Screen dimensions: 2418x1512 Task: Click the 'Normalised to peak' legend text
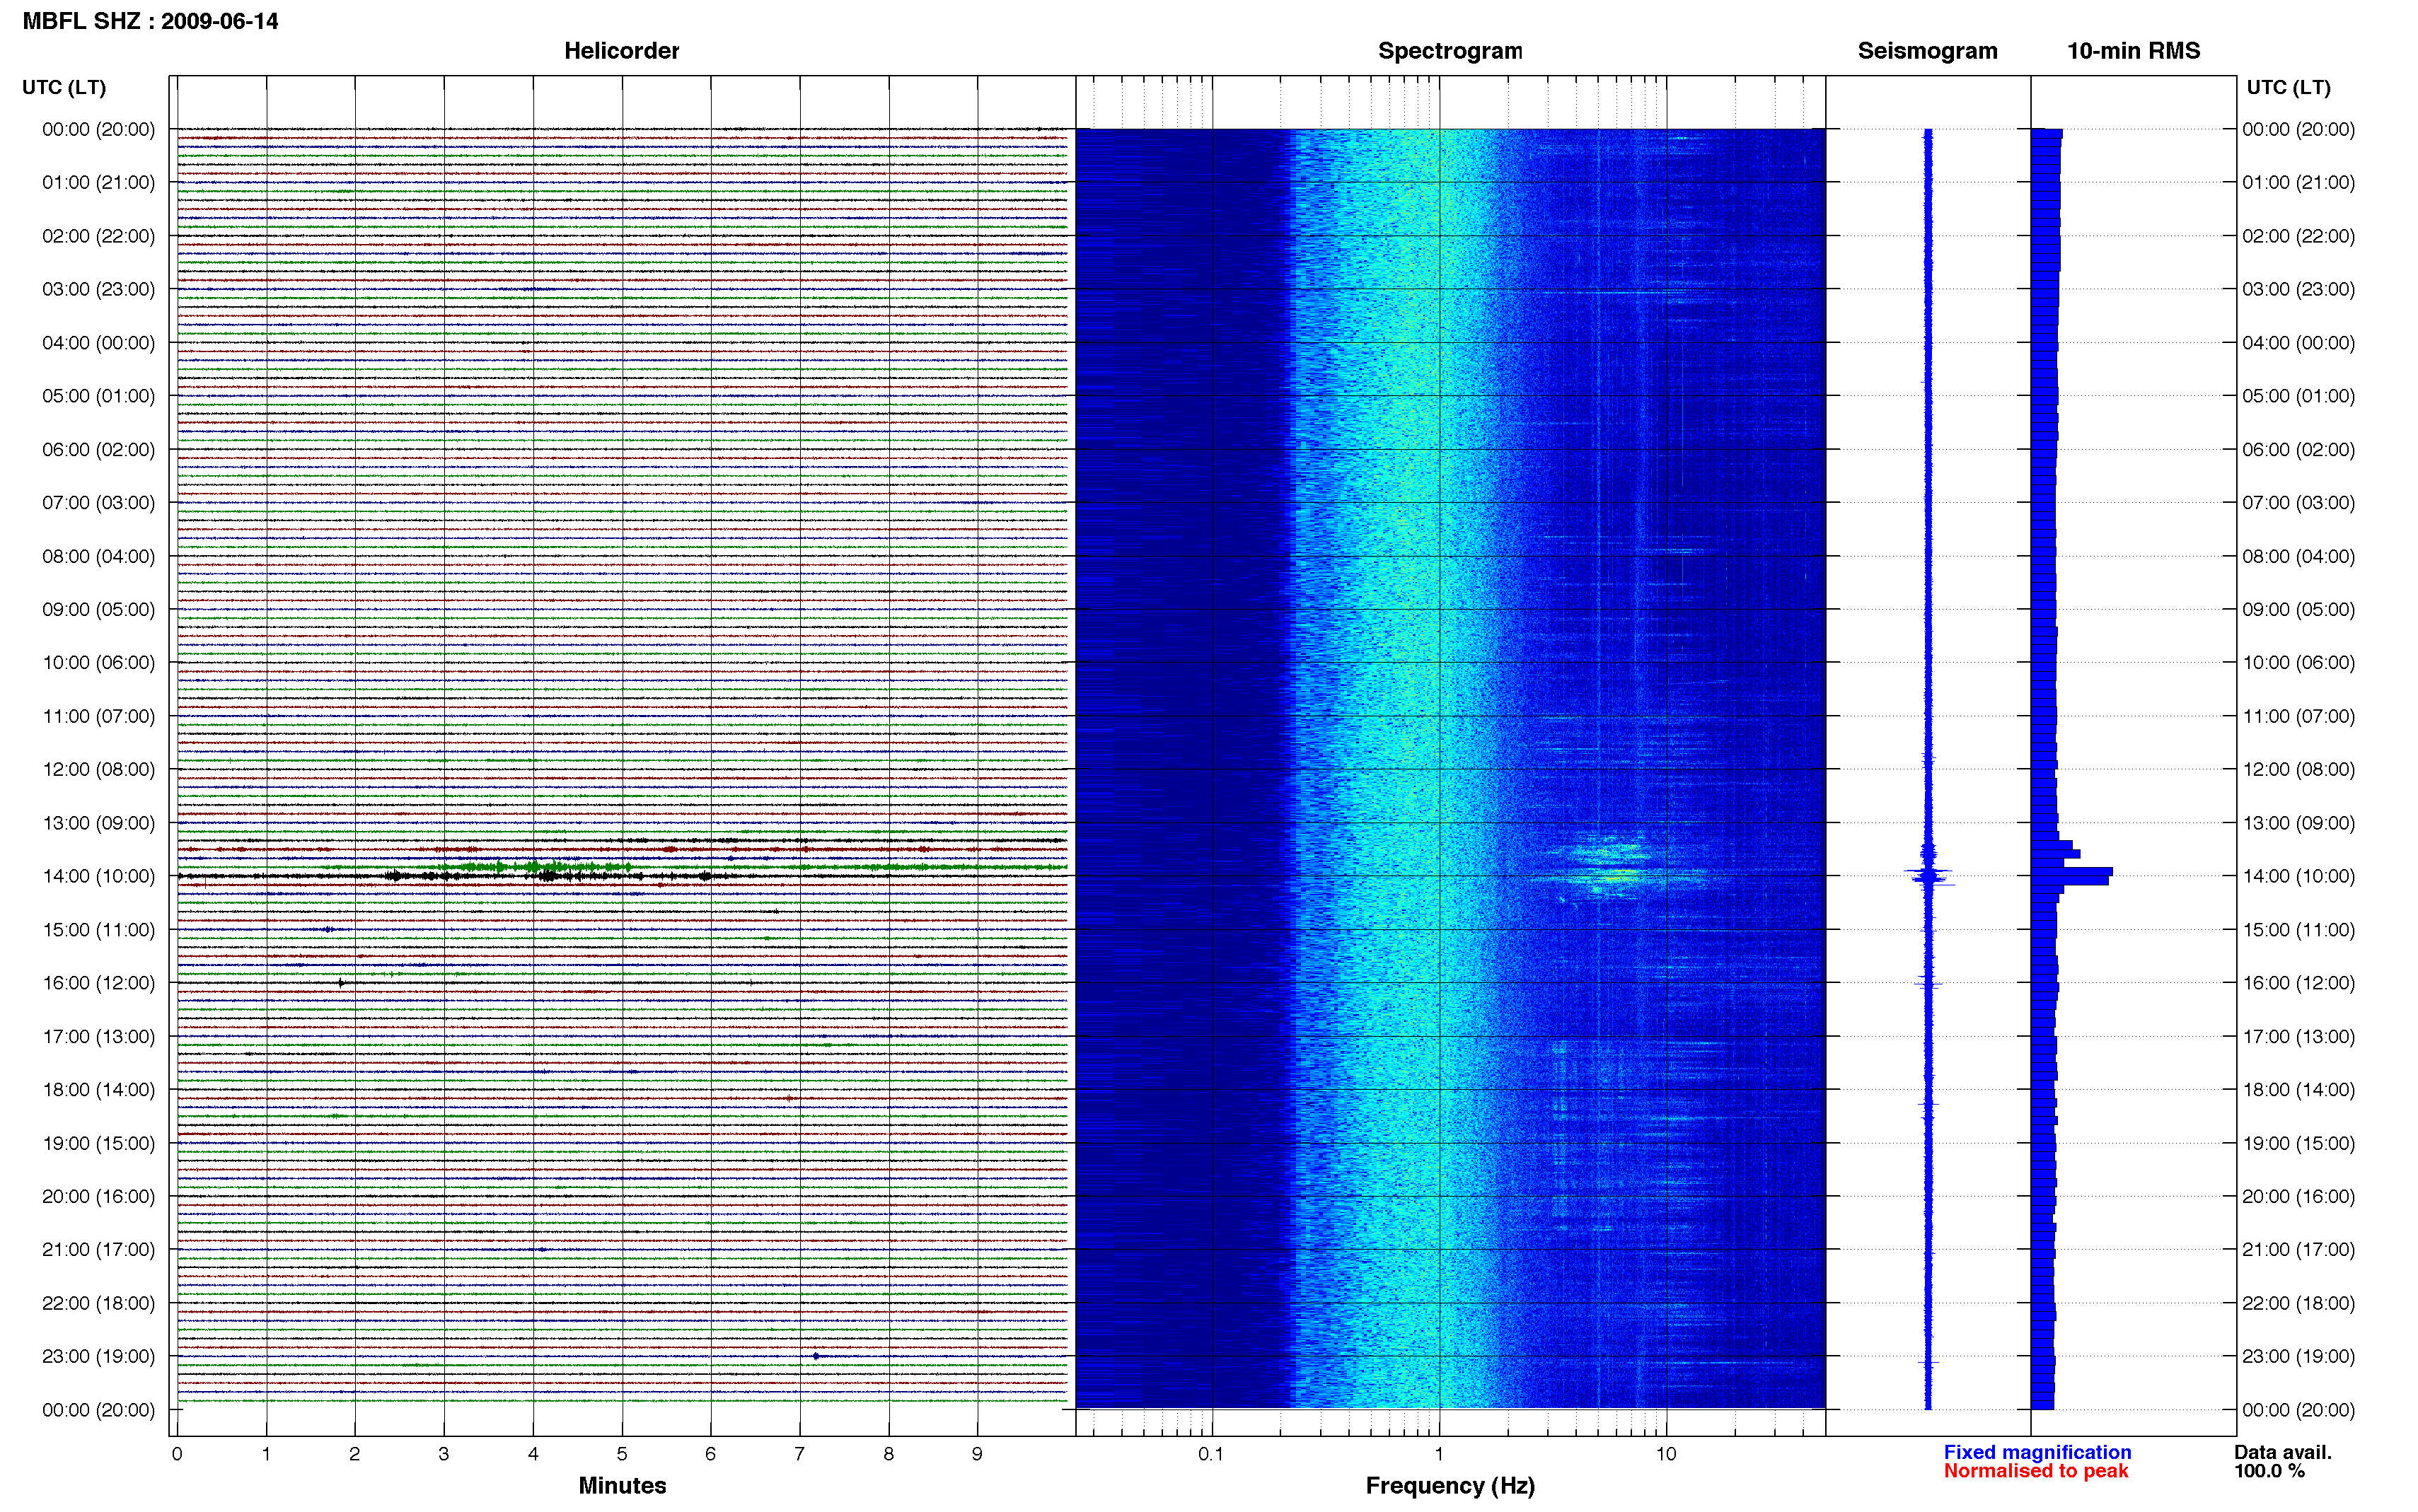click(2036, 1470)
